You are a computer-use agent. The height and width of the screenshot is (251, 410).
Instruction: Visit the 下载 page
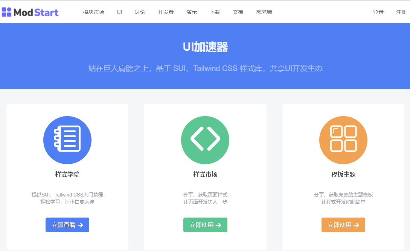[x=215, y=12]
